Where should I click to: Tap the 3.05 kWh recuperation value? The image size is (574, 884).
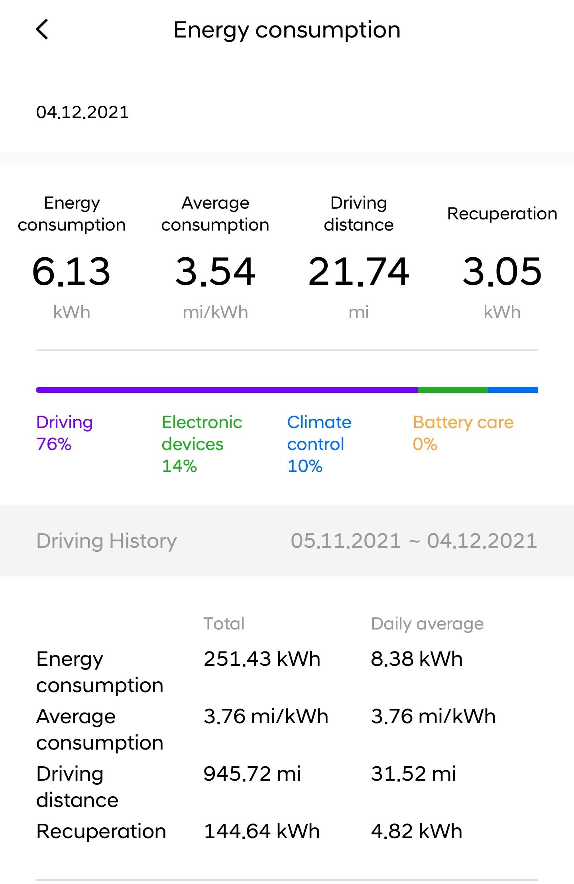[502, 272]
